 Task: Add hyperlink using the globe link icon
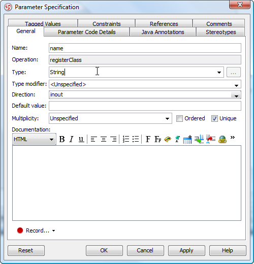[223, 140]
